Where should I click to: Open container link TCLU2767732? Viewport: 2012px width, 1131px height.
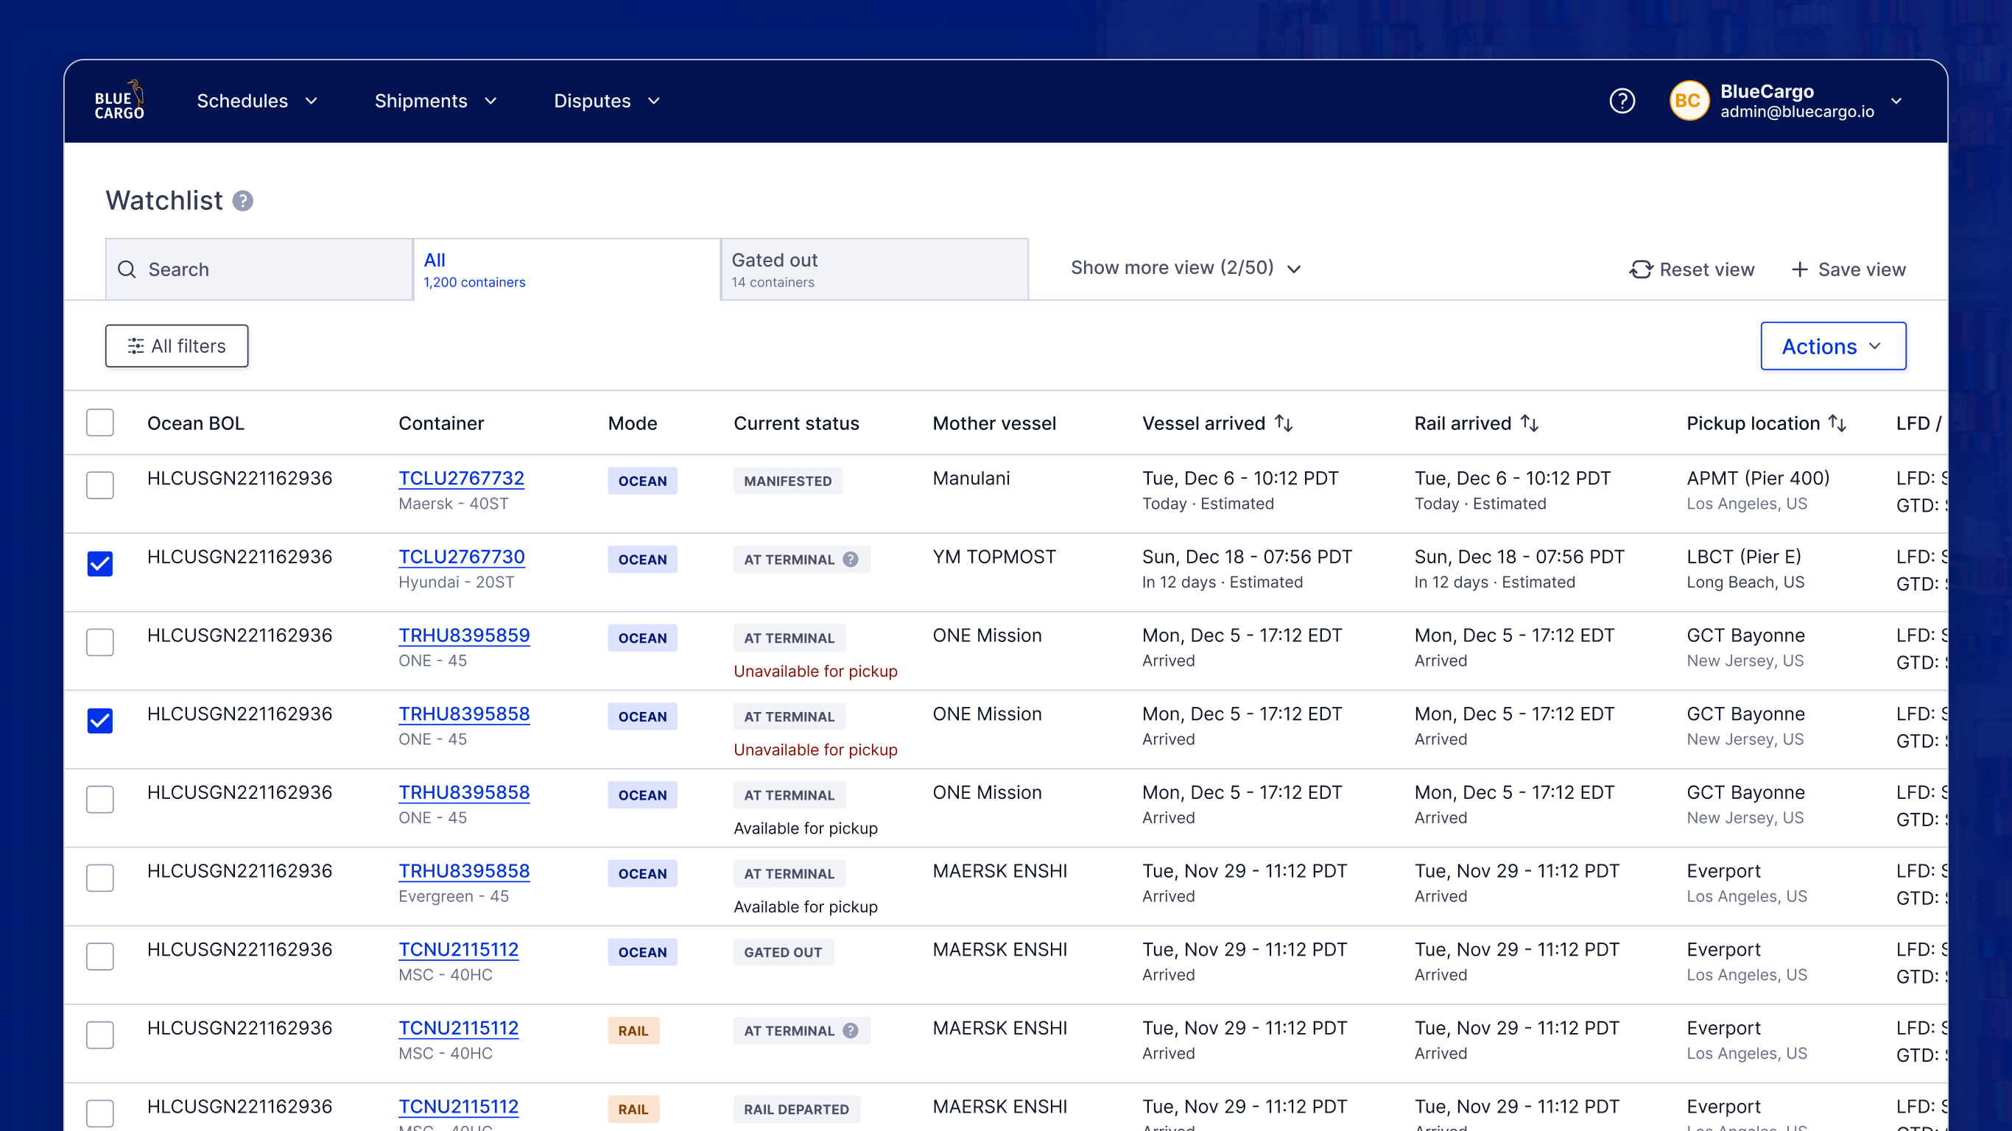[x=461, y=478]
